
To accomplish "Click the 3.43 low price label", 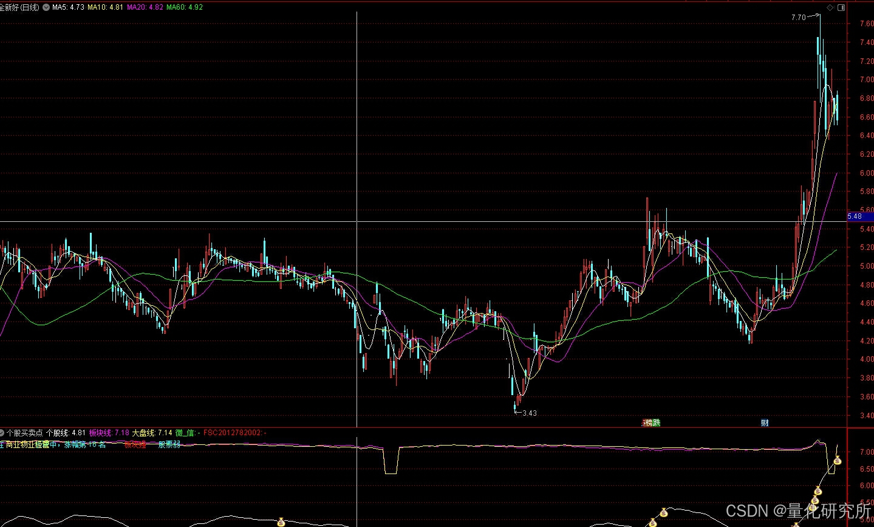I will pos(529,413).
